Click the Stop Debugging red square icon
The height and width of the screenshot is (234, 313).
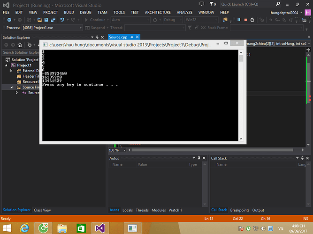point(245,20)
